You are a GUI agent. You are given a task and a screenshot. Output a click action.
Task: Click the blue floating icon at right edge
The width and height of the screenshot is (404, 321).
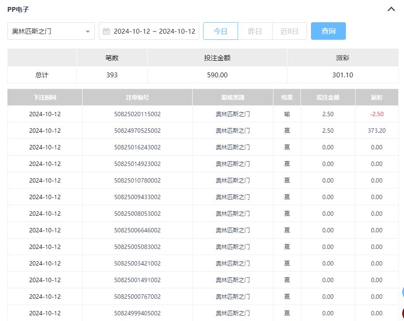(402, 293)
